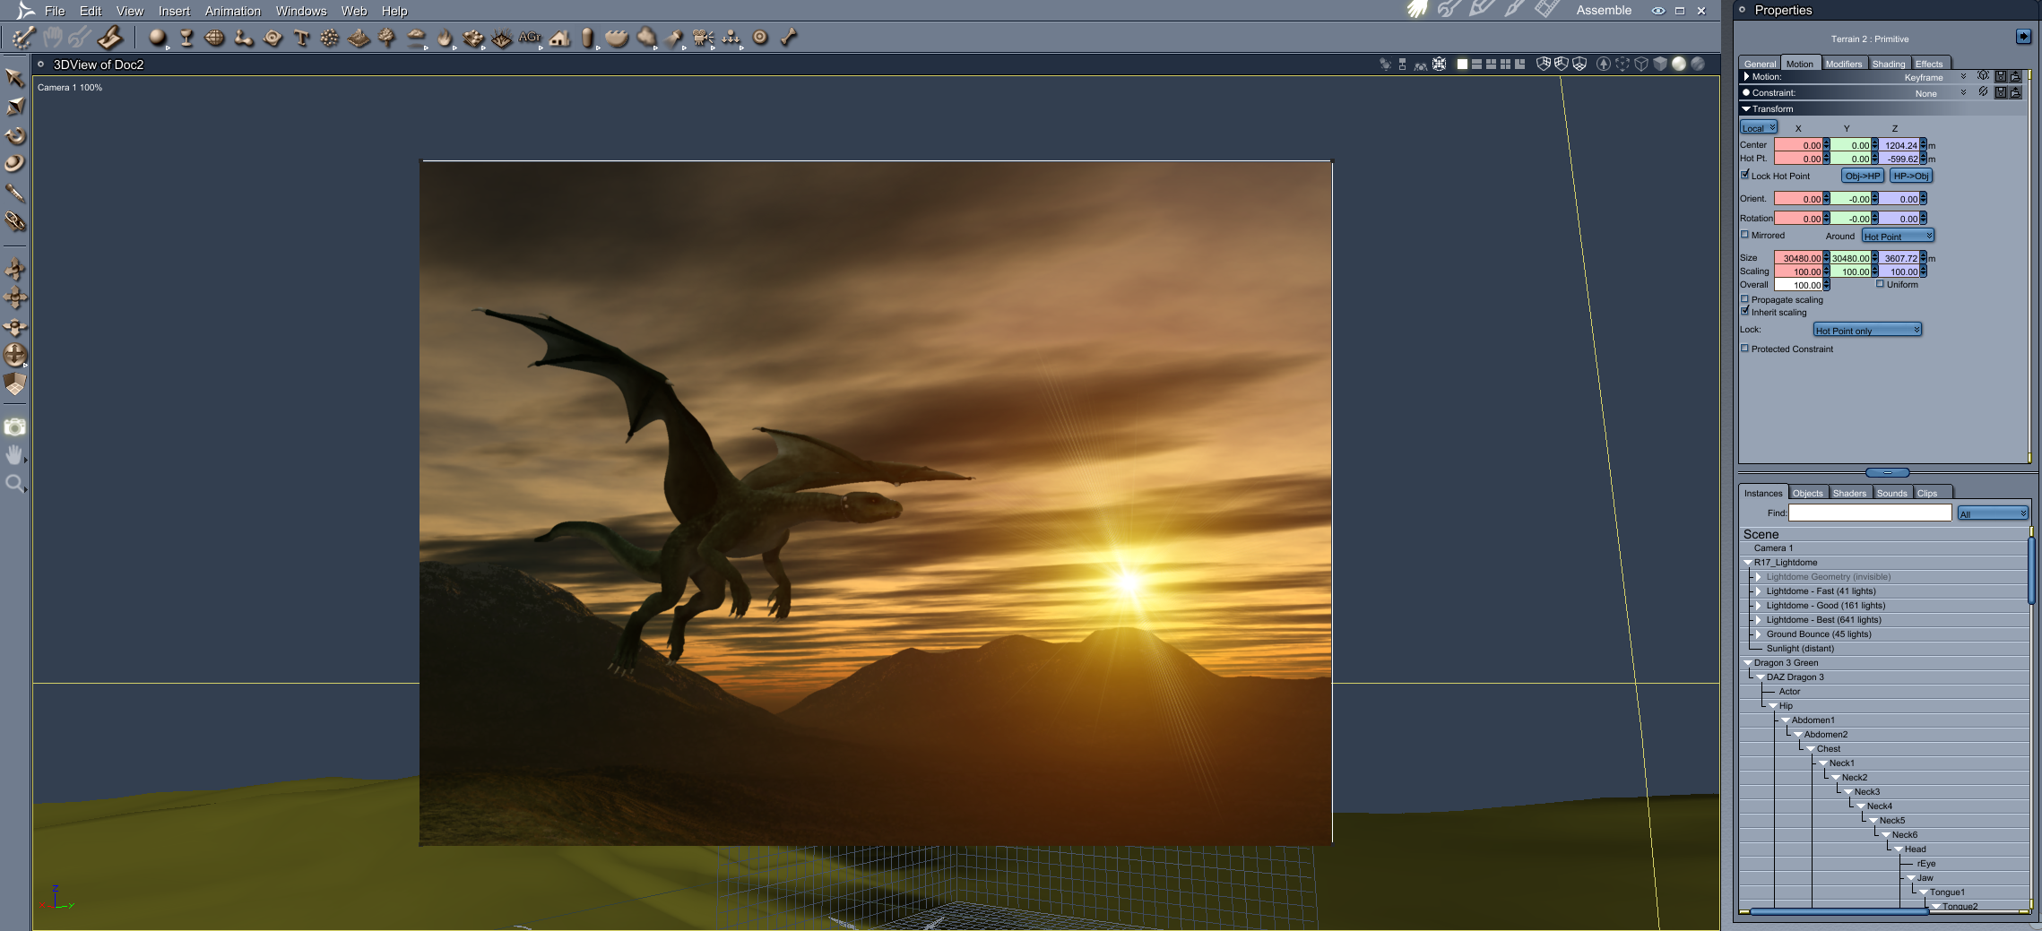Enable Propagate scaling
Screen dimensions: 2042x931
[x=1745, y=299]
